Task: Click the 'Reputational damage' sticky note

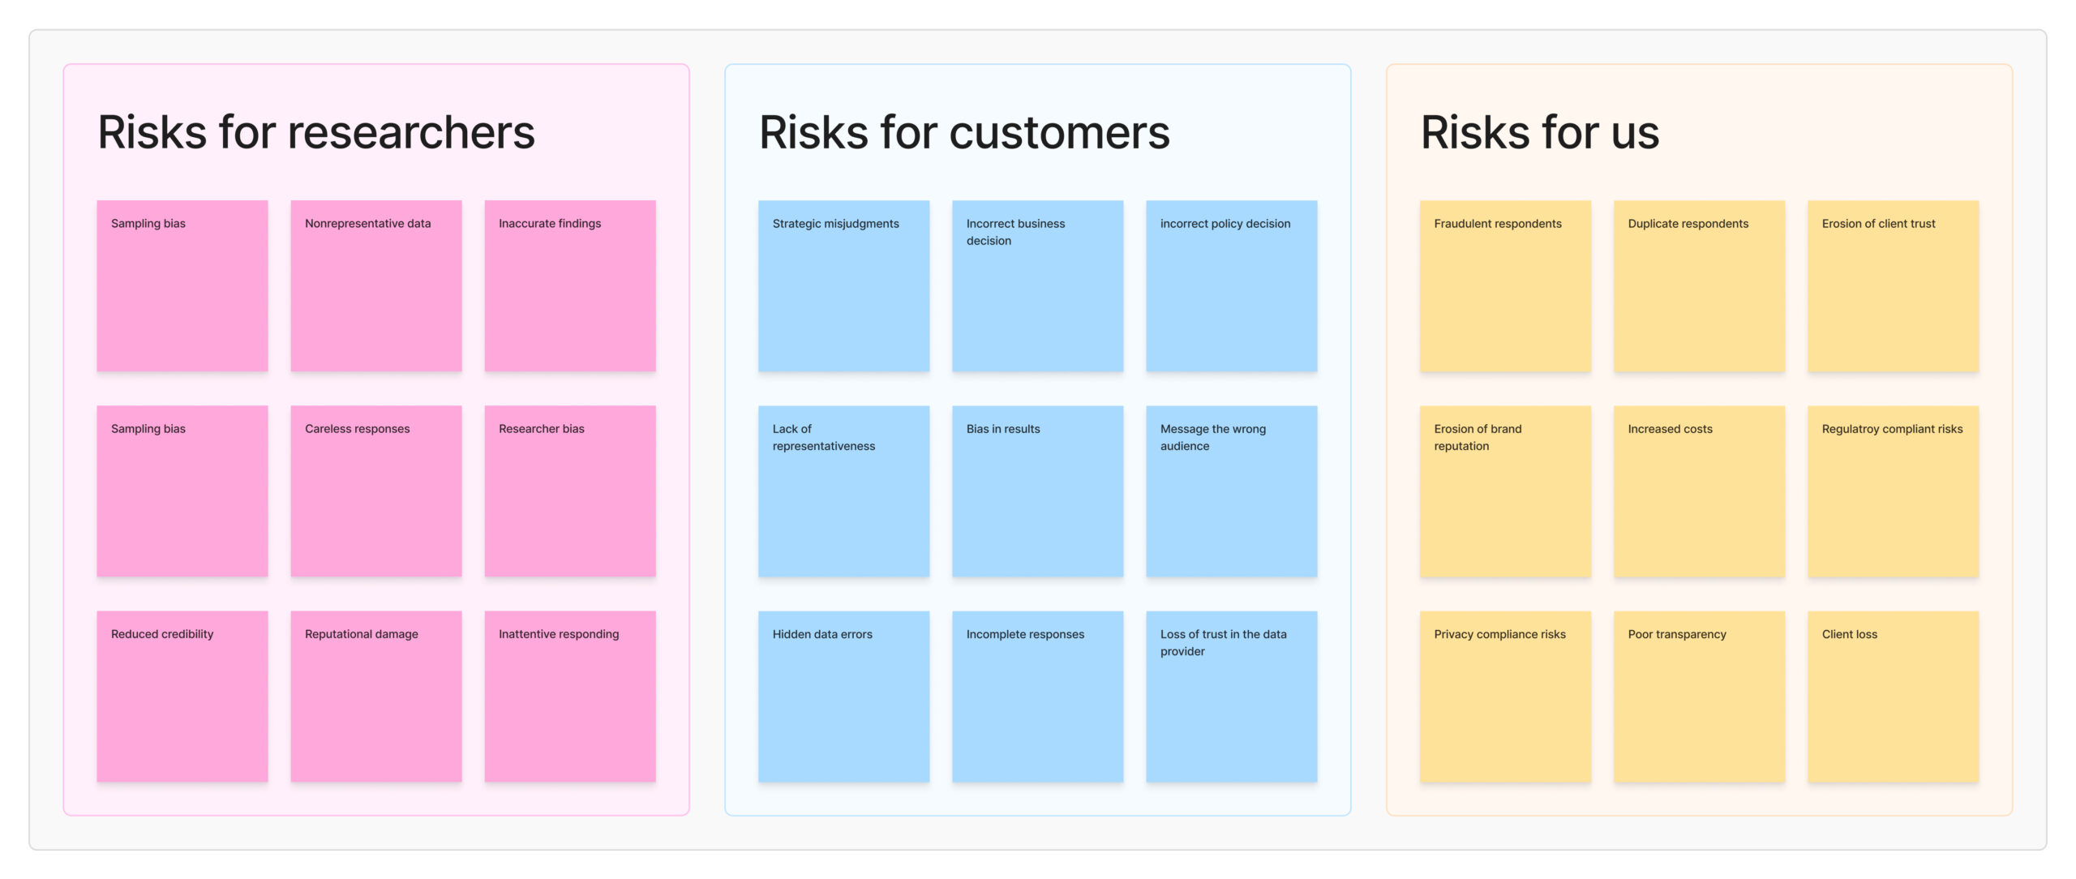Action: point(375,696)
